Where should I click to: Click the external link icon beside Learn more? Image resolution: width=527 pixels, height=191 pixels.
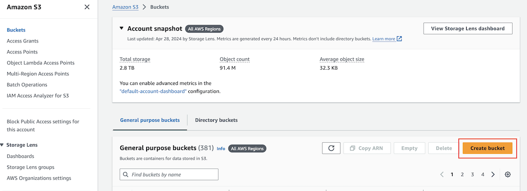[400, 39]
